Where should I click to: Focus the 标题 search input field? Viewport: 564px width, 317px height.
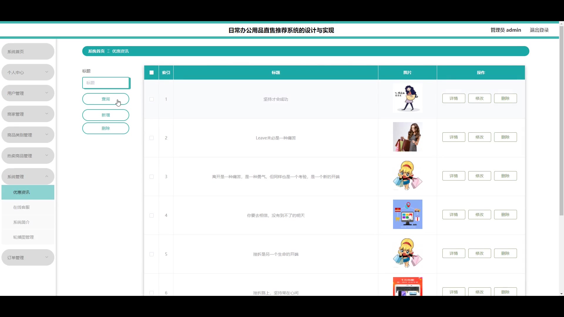(x=106, y=83)
